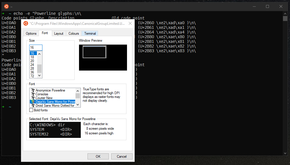This screenshot has height=165, width=290.
Task: Close the properties dialog with X
Action: pyautogui.click(x=130, y=23)
